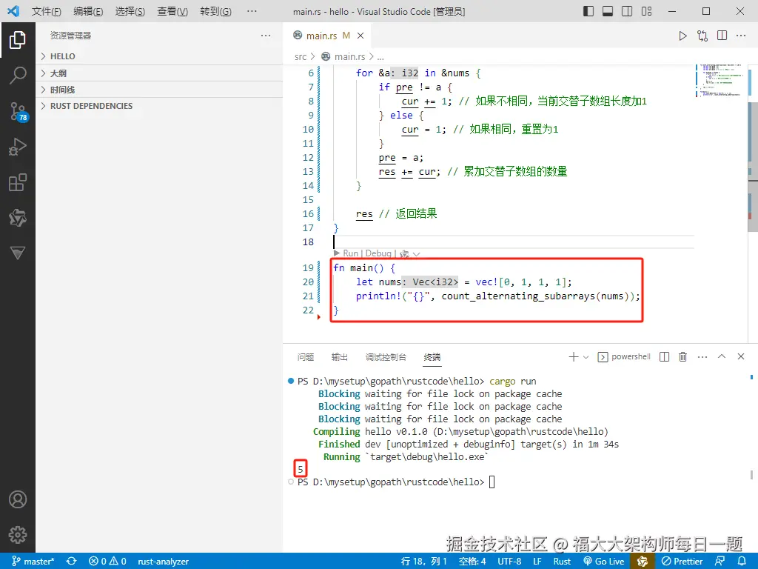Select the 终端 panel tab
The height and width of the screenshot is (569, 758).
(x=432, y=357)
